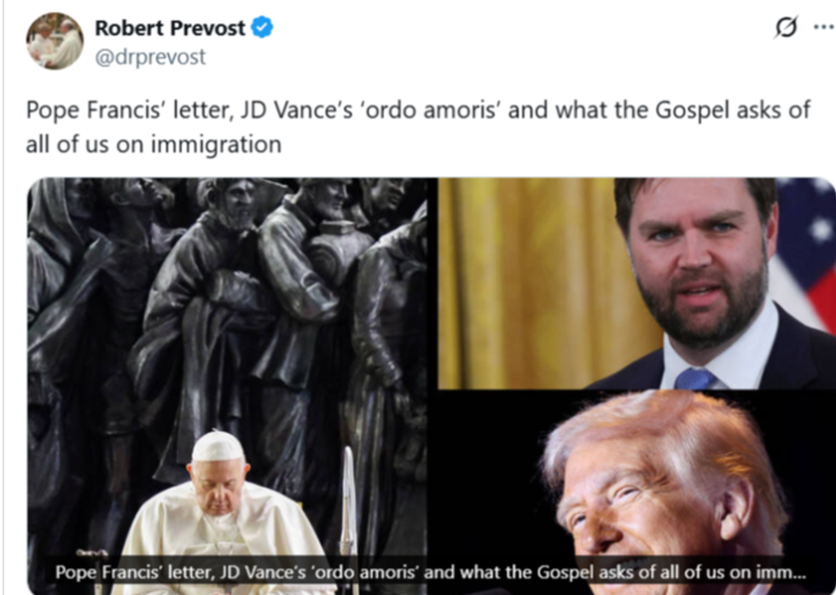The width and height of the screenshot is (836, 595).
Task: Open Robert Prevost's round profile avatar
Action: click(x=55, y=41)
